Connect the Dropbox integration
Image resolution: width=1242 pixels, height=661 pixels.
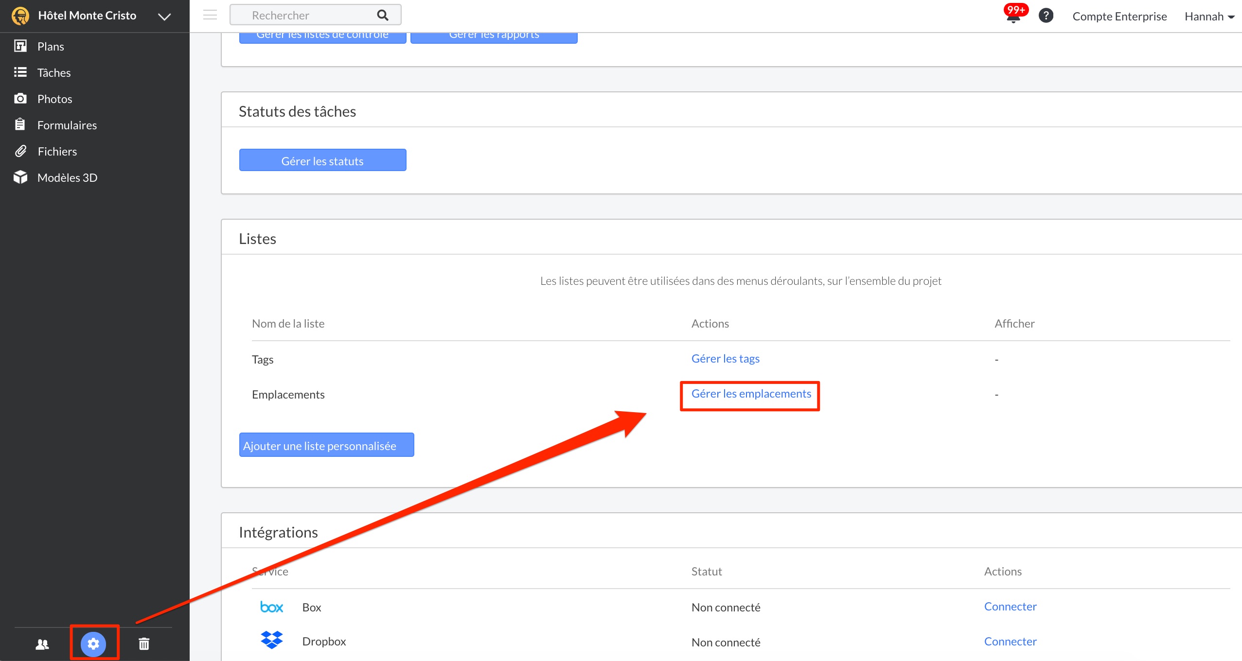(1010, 642)
